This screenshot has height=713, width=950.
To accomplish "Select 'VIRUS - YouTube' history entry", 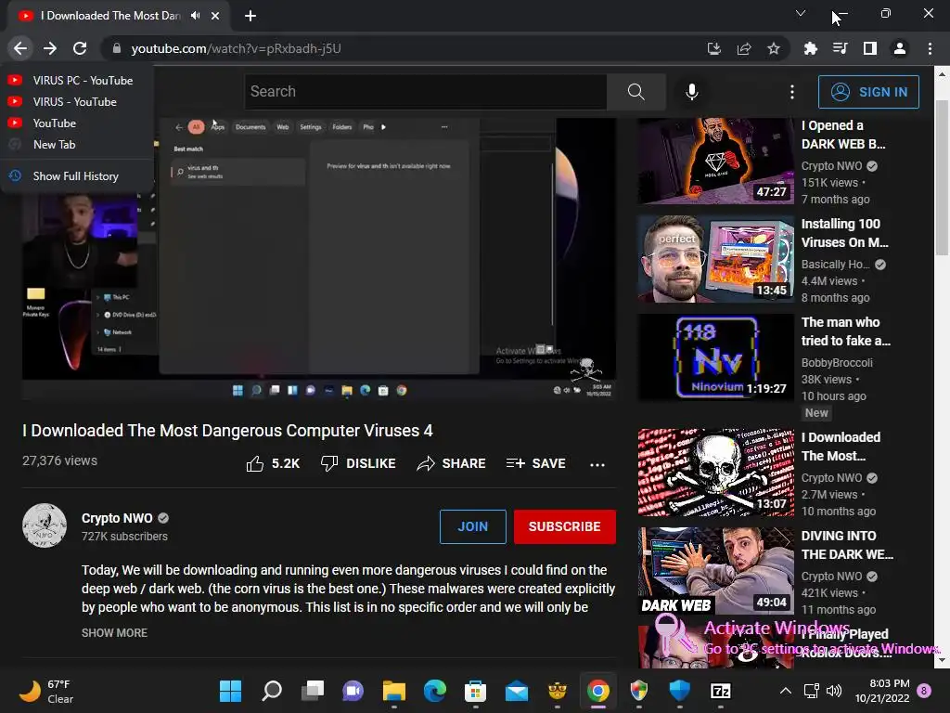I will tap(76, 101).
